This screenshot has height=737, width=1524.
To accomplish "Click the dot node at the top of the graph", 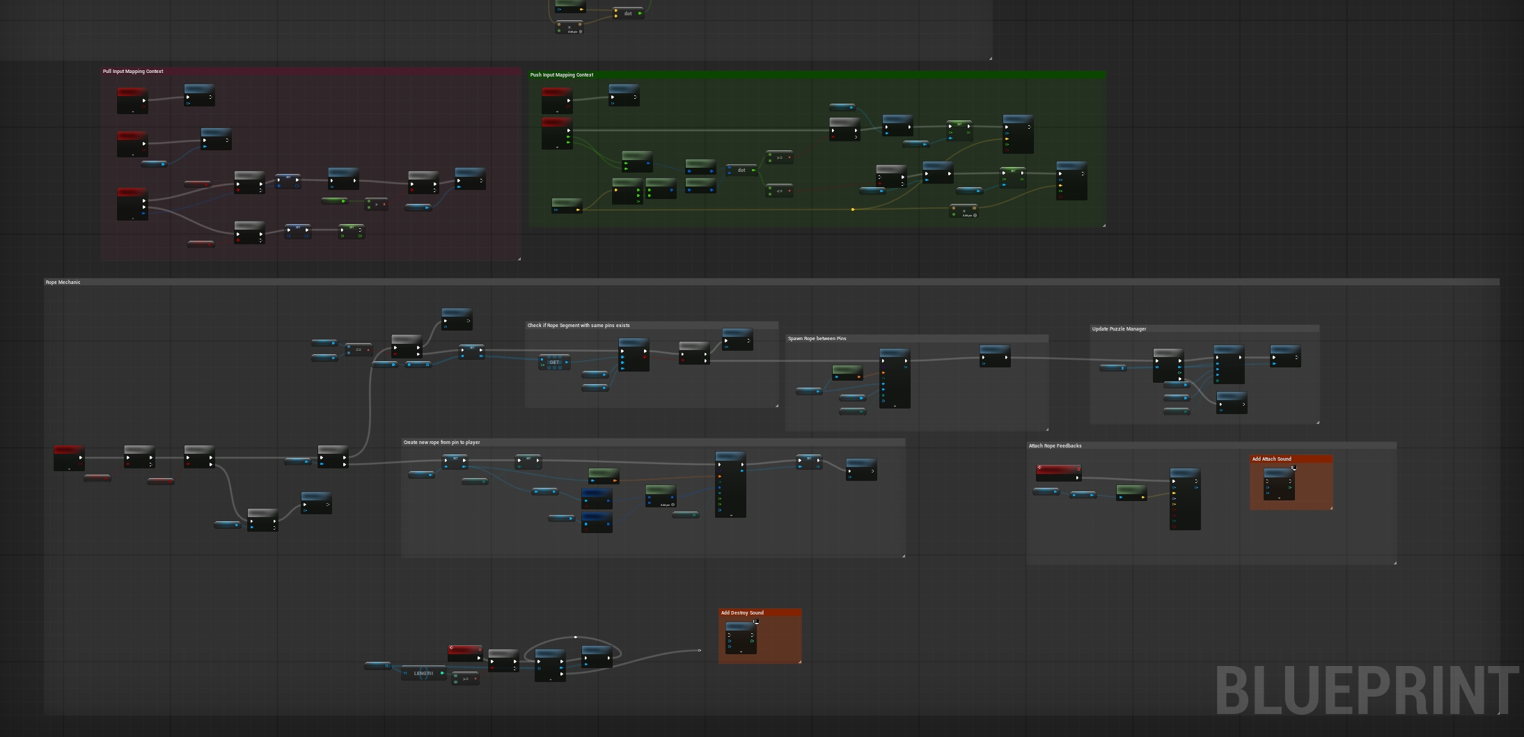I will (x=629, y=12).
